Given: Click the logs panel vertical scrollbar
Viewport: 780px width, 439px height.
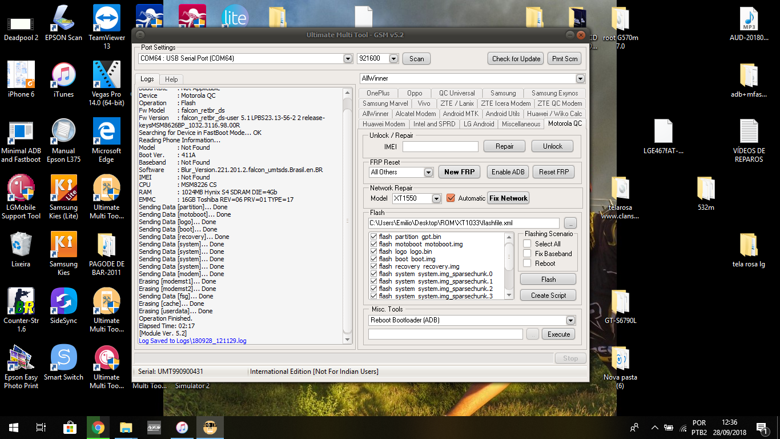Looking at the screenshot, I should pyautogui.click(x=348, y=216).
